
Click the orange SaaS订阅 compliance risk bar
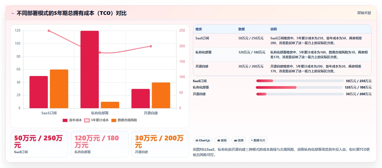tap(59, 89)
